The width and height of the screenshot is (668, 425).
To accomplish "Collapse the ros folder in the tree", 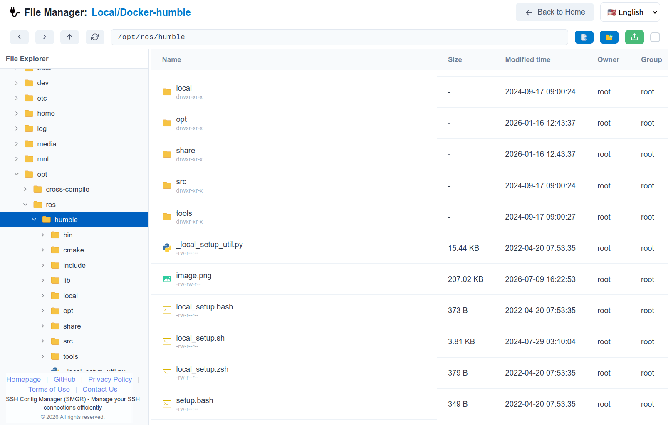I will 25,205.
